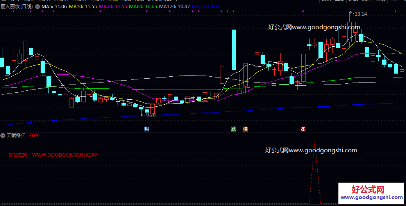Select the yellow MA10 indicator label
This screenshot has height=206, width=406.
pyautogui.click(x=83, y=7)
